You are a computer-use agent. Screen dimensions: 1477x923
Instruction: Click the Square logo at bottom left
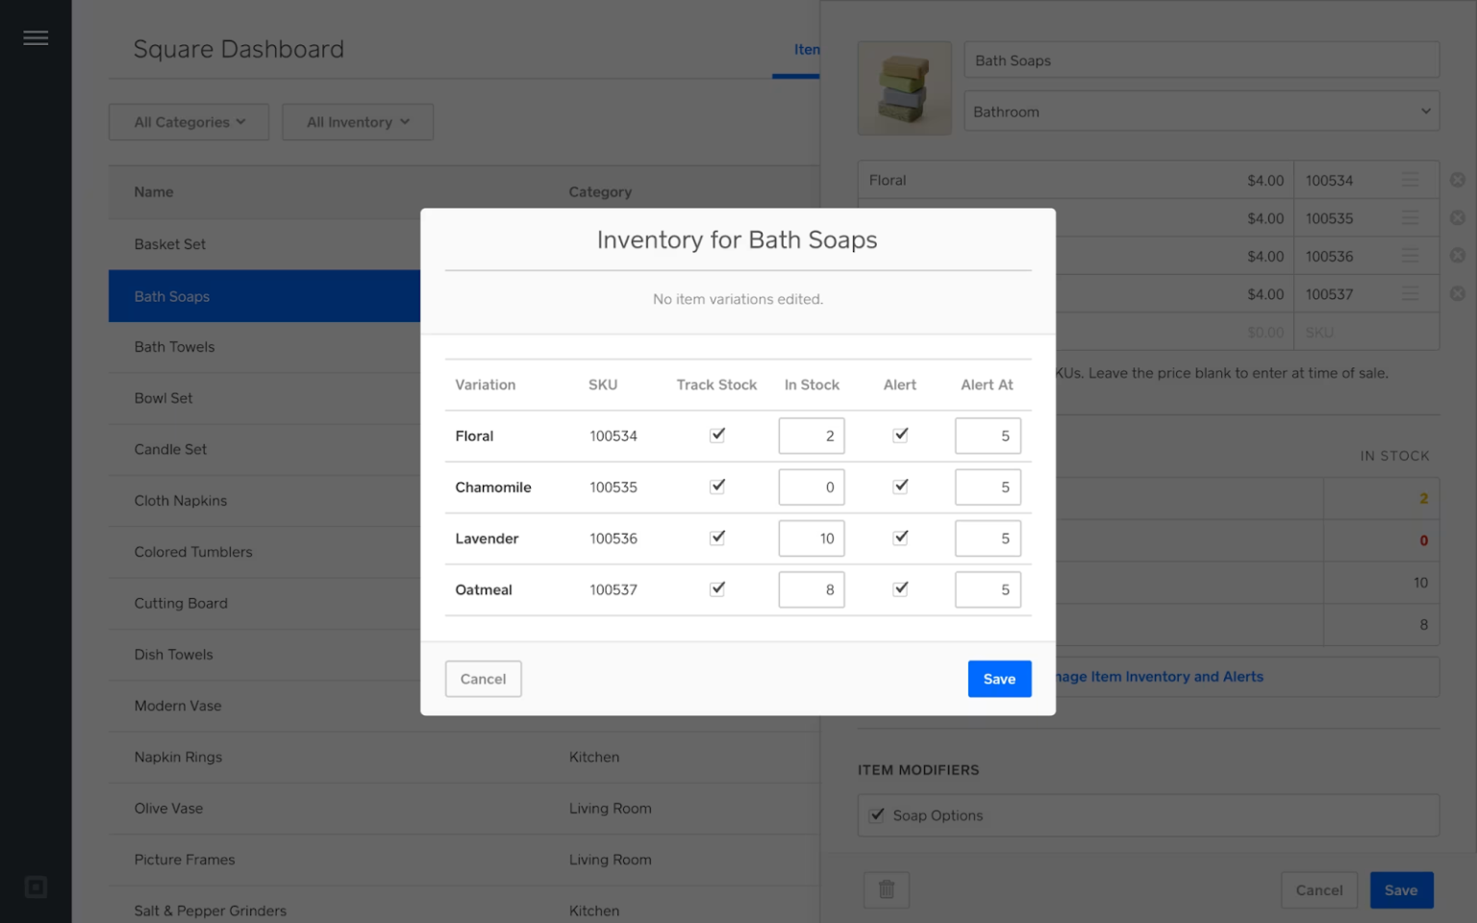tap(36, 886)
